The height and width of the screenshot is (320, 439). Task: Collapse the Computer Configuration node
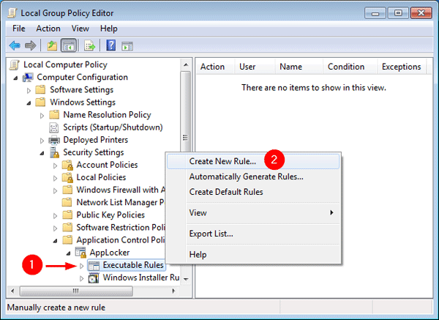pyautogui.click(x=17, y=78)
